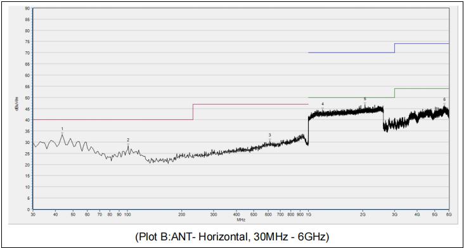Click the MHz x-axis unit label
This screenshot has width=464, height=248.
click(240, 220)
